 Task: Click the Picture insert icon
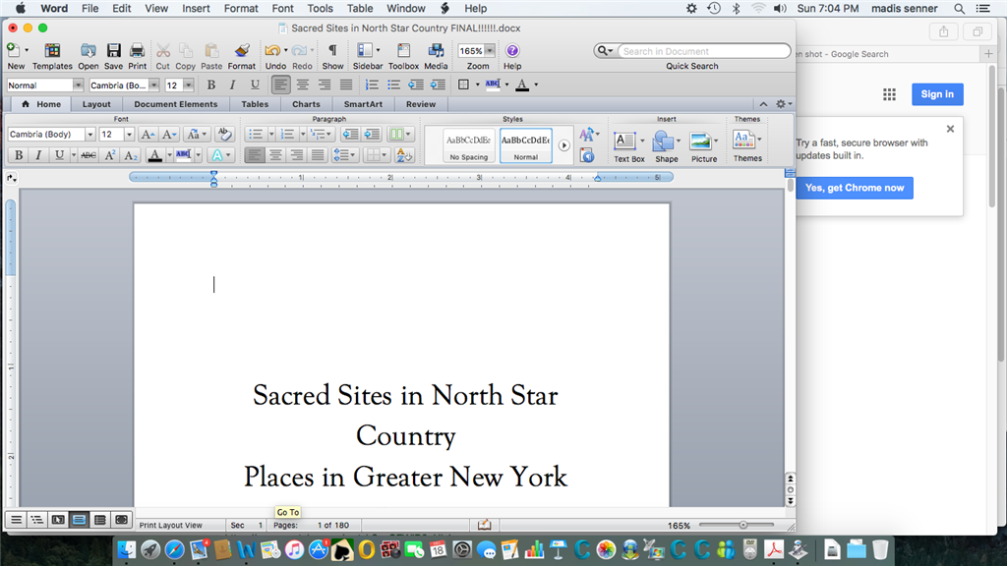pyautogui.click(x=700, y=141)
